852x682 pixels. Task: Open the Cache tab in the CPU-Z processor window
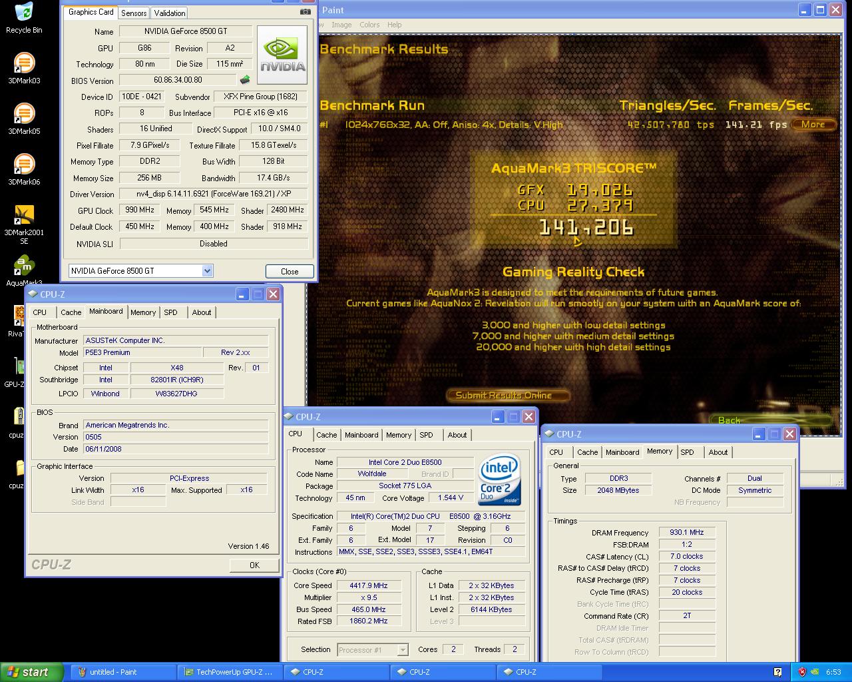pos(327,435)
